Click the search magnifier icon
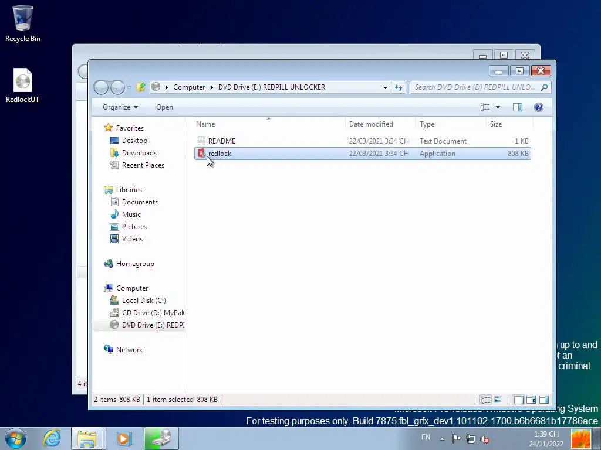Viewport: 601px width, 450px height. tap(544, 88)
